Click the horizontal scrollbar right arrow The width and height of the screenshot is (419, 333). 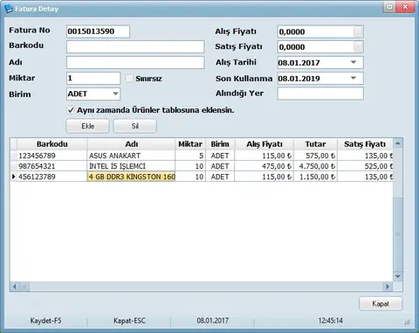click(x=388, y=287)
